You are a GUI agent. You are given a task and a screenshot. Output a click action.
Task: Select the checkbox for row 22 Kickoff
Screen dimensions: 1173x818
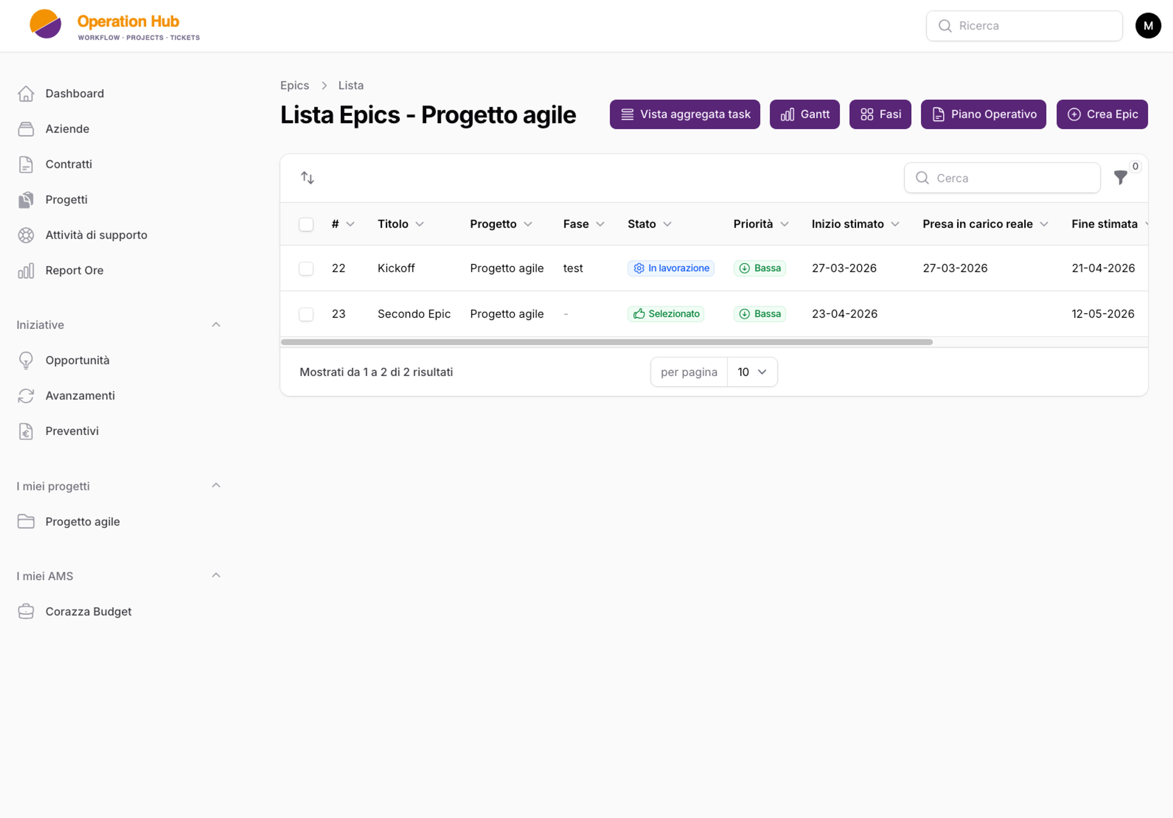click(x=306, y=268)
